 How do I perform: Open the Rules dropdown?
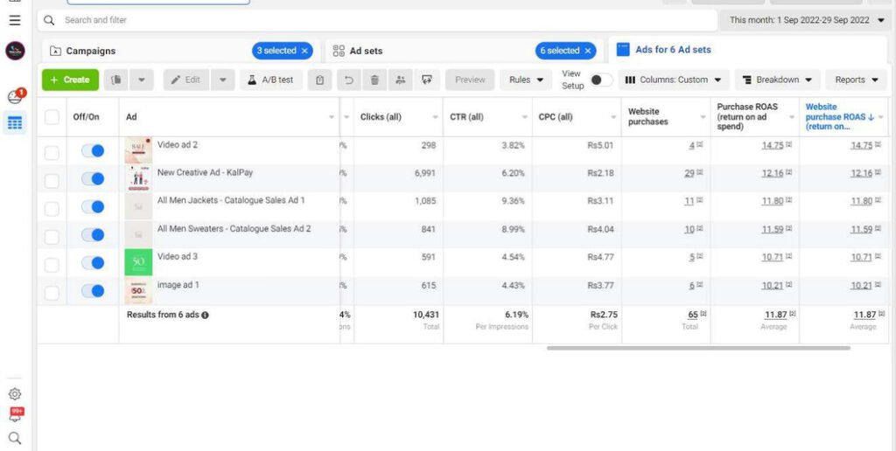pos(526,80)
